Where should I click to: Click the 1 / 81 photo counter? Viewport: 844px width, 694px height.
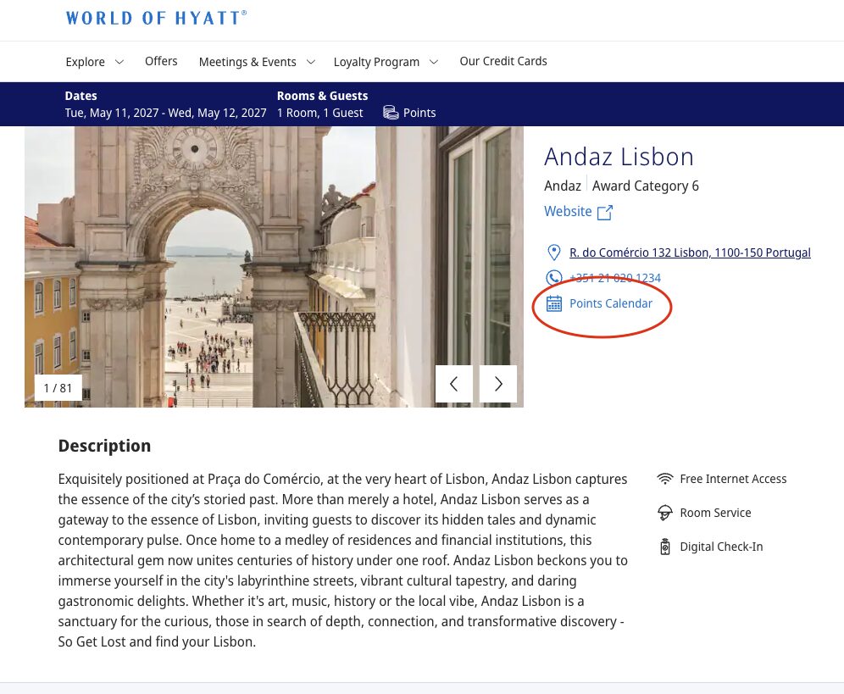pyautogui.click(x=58, y=387)
